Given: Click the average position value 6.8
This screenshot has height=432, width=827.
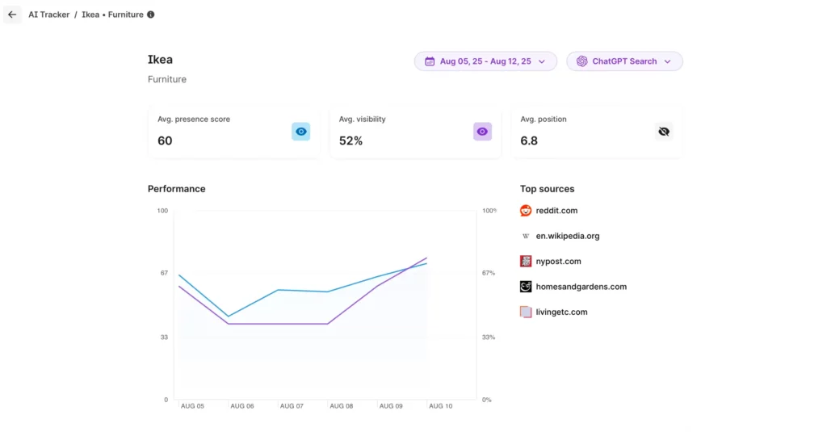Looking at the screenshot, I should pos(529,141).
